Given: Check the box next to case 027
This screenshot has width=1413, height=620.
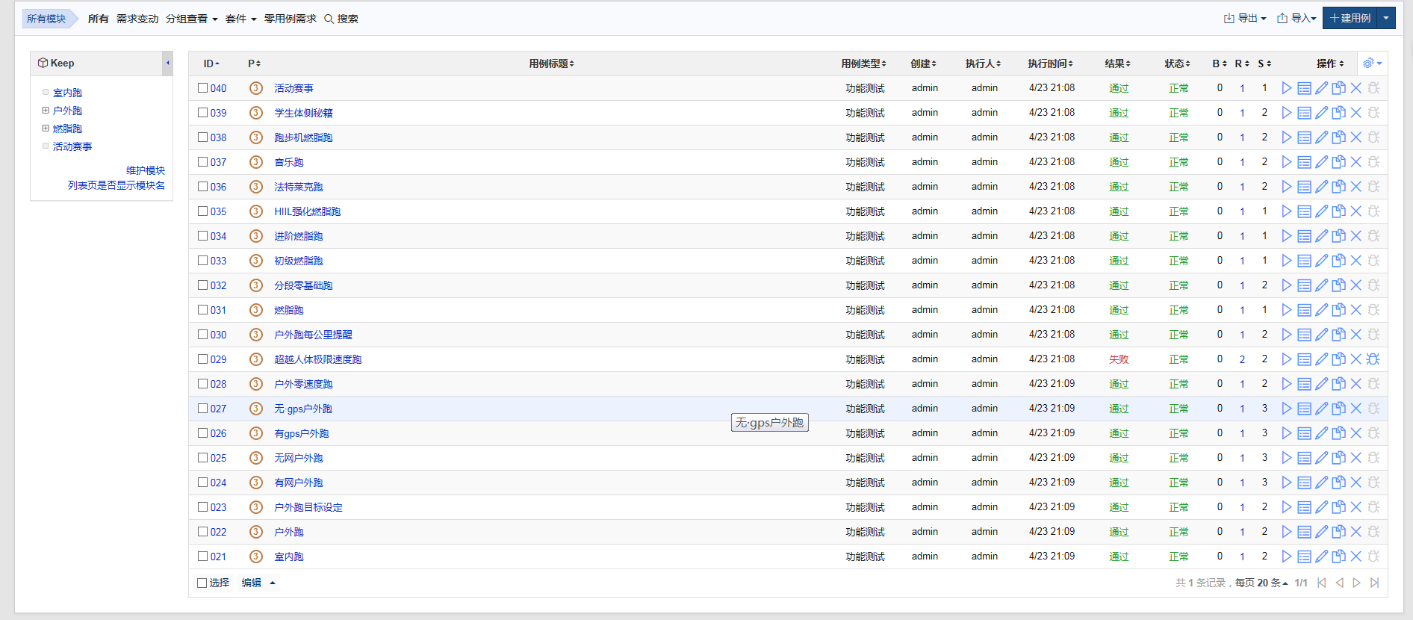Looking at the screenshot, I should [x=202, y=409].
